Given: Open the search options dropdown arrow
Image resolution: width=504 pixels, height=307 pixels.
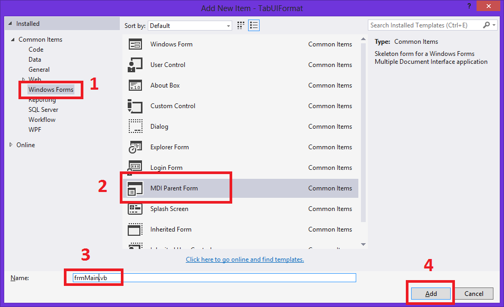Looking at the screenshot, I should coord(494,25).
